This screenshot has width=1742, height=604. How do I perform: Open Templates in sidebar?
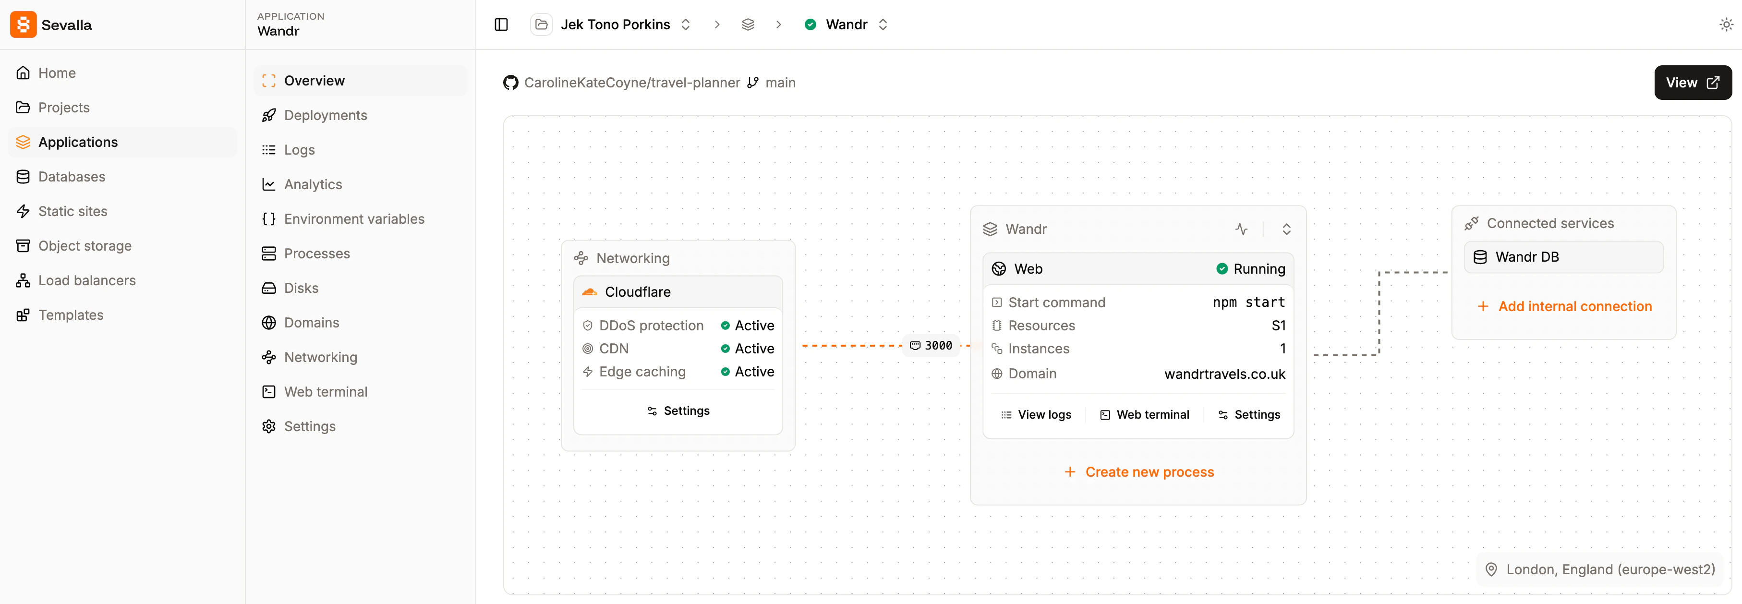click(x=122, y=314)
